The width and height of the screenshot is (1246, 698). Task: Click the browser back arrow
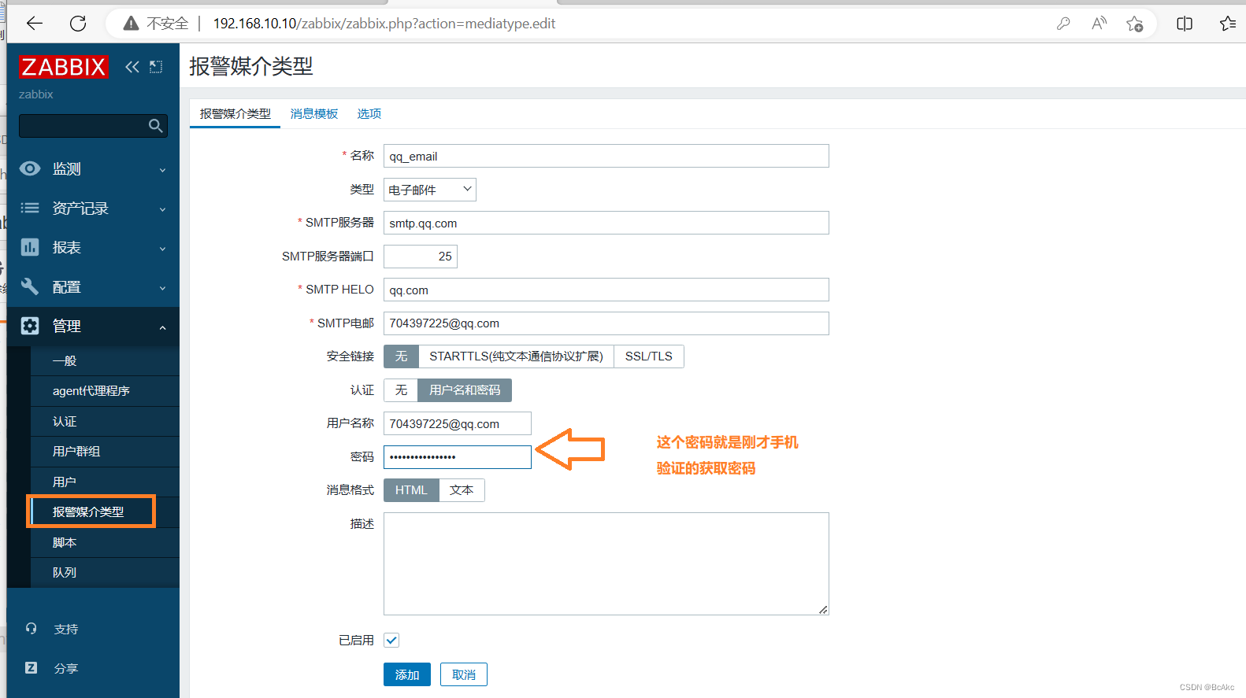[35, 24]
